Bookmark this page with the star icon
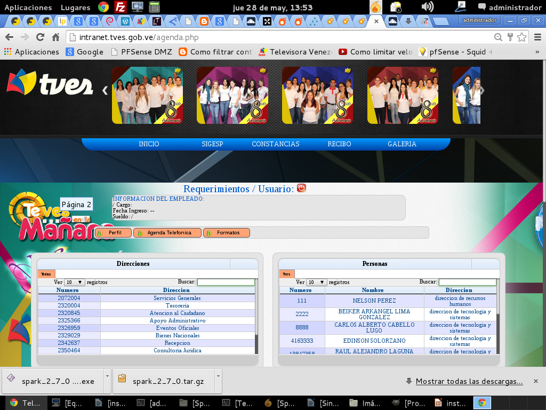546x410 pixels. coord(521,37)
